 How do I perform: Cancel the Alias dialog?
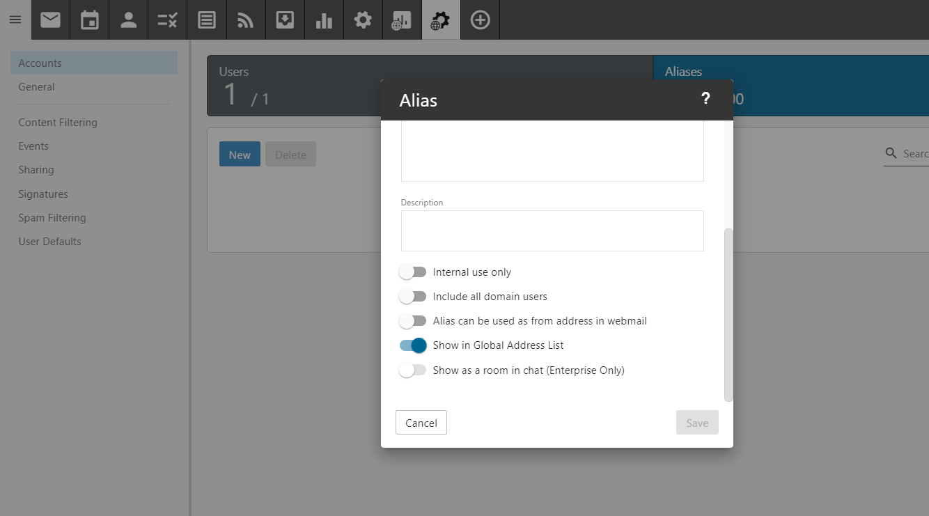[421, 422]
